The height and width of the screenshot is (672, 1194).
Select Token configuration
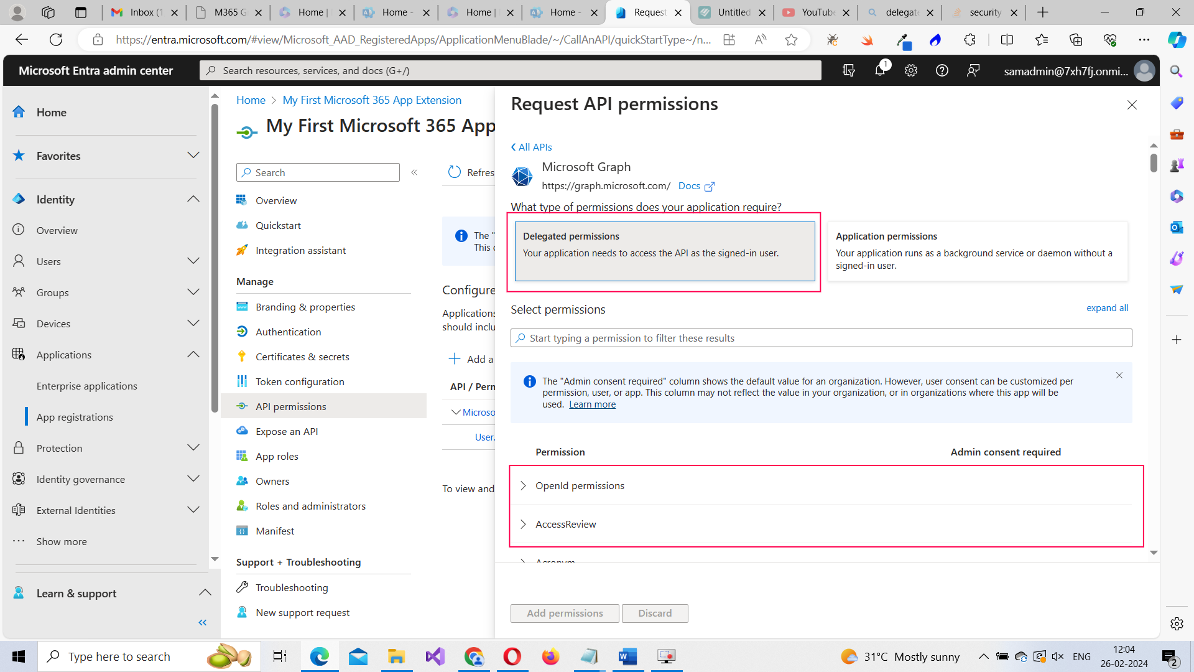300,381
